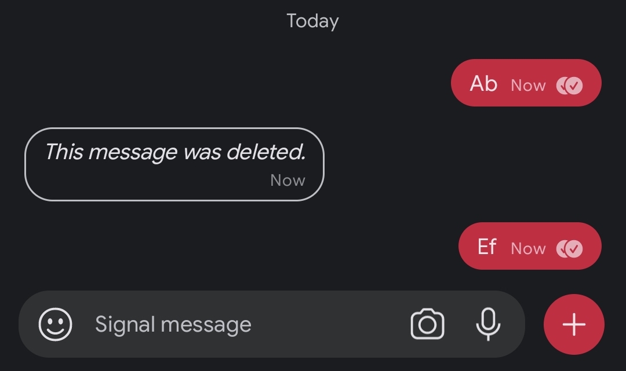Image resolution: width=626 pixels, height=371 pixels.
Task: Click the read receipt checkmarks on Ab message
Action: click(570, 85)
